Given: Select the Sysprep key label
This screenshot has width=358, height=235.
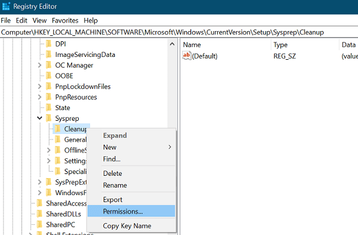Looking at the screenshot, I should point(67,118).
